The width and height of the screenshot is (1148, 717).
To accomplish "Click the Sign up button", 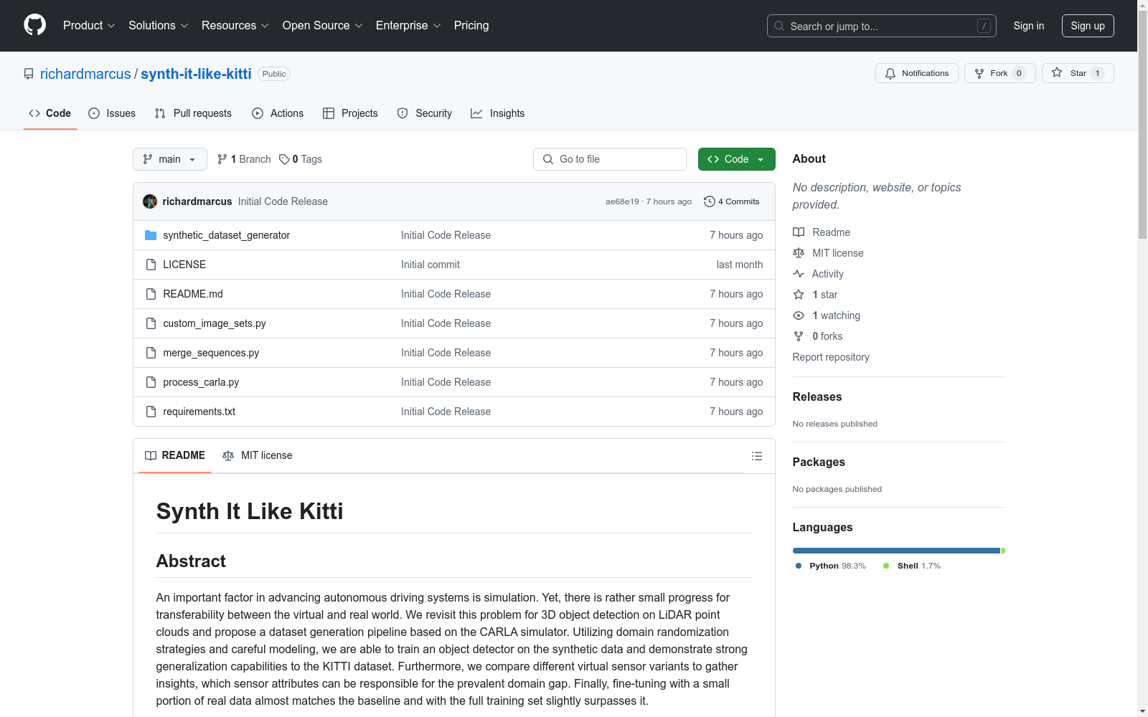I will (1088, 26).
